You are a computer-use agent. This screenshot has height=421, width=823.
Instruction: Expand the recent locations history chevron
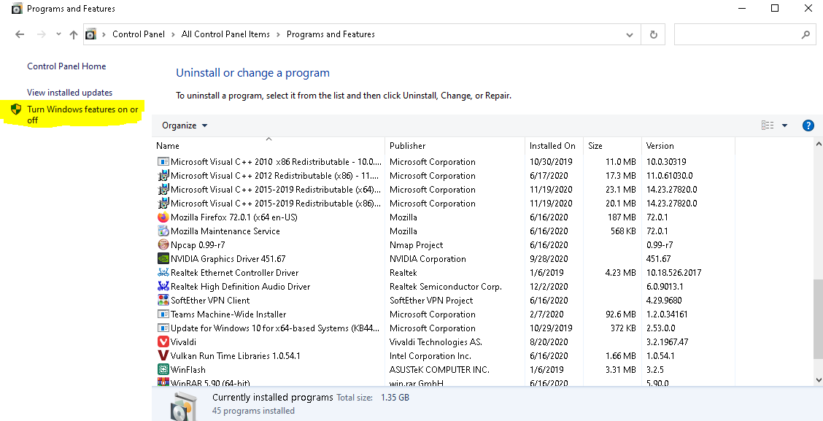[58, 34]
